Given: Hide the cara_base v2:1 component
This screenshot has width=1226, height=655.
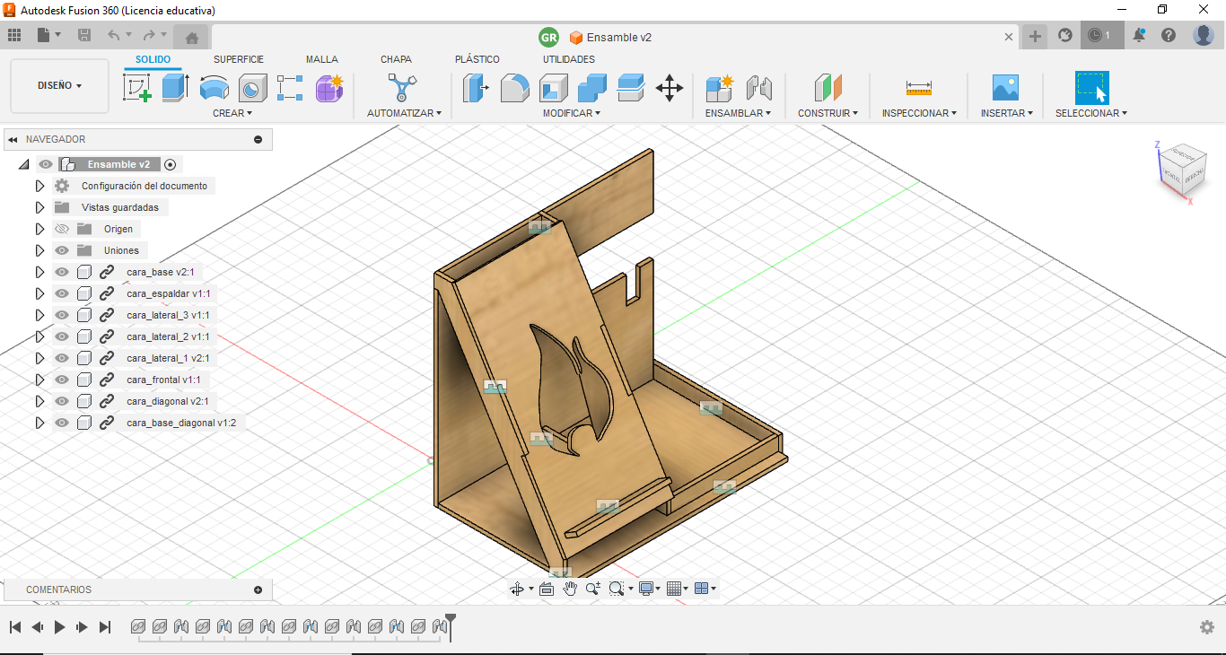Looking at the screenshot, I should click(62, 272).
